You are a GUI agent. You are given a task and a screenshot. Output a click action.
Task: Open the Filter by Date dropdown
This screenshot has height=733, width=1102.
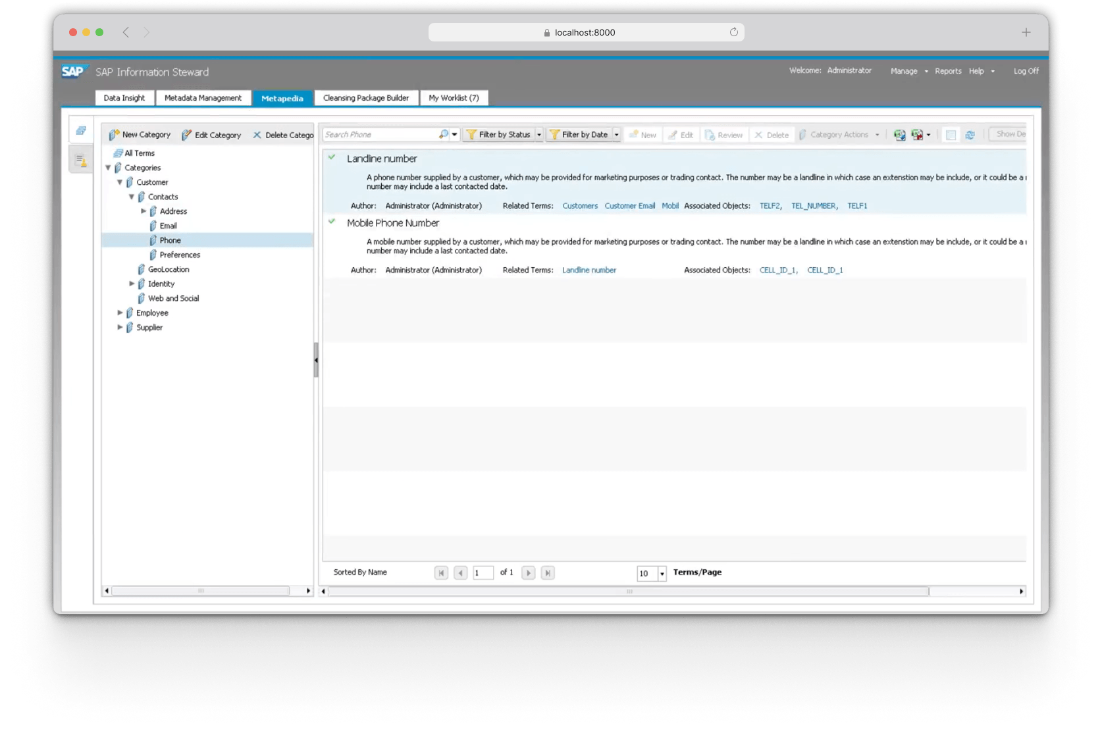[616, 134]
